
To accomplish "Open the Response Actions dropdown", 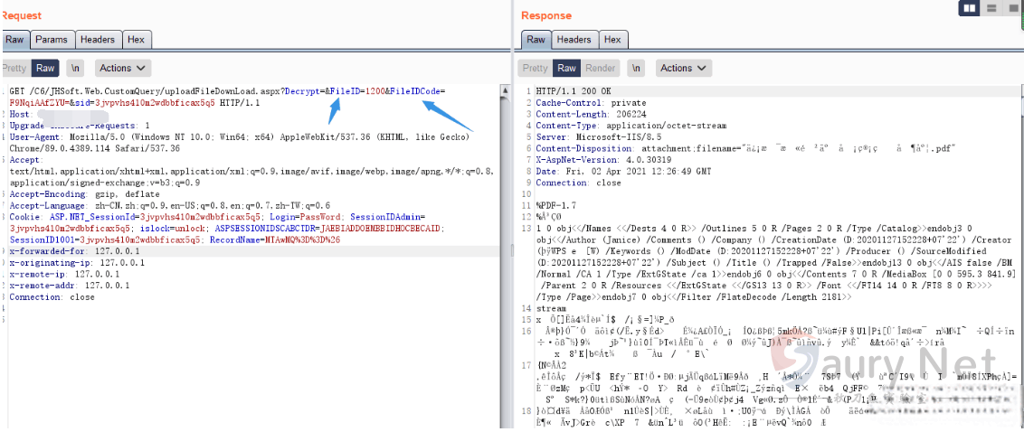I will pyautogui.click(x=682, y=68).
